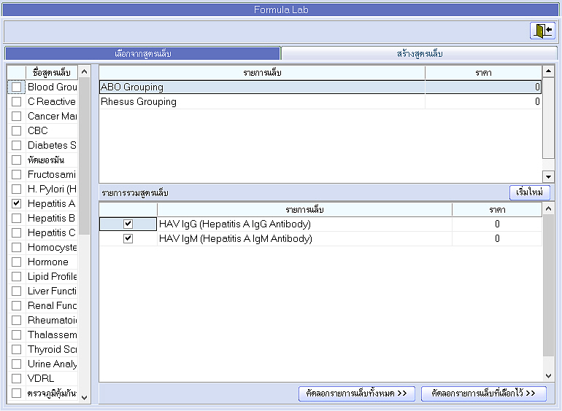Click ราคา header in the upper table

[483, 73]
